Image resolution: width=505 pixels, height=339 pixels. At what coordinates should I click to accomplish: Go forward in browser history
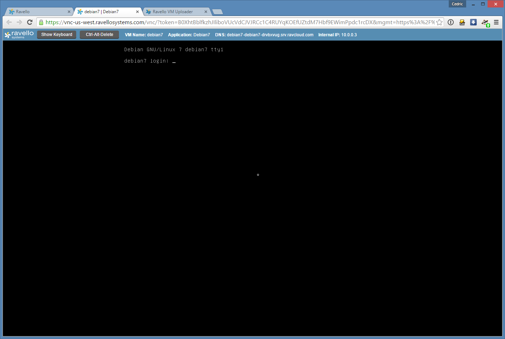click(x=20, y=22)
